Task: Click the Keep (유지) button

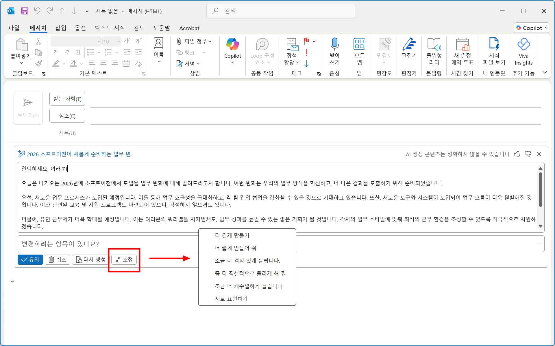Action: (x=30, y=259)
